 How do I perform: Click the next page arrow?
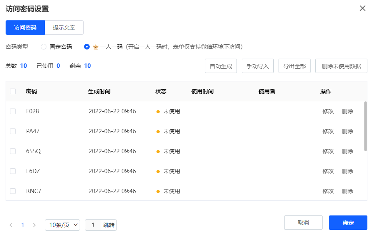[x=34, y=225]
